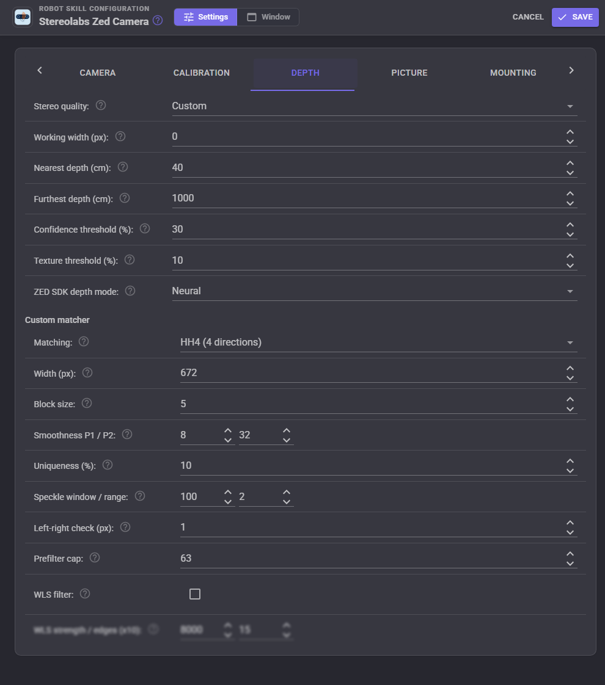Increase Texture threshold with up arrow

(570, 256)
